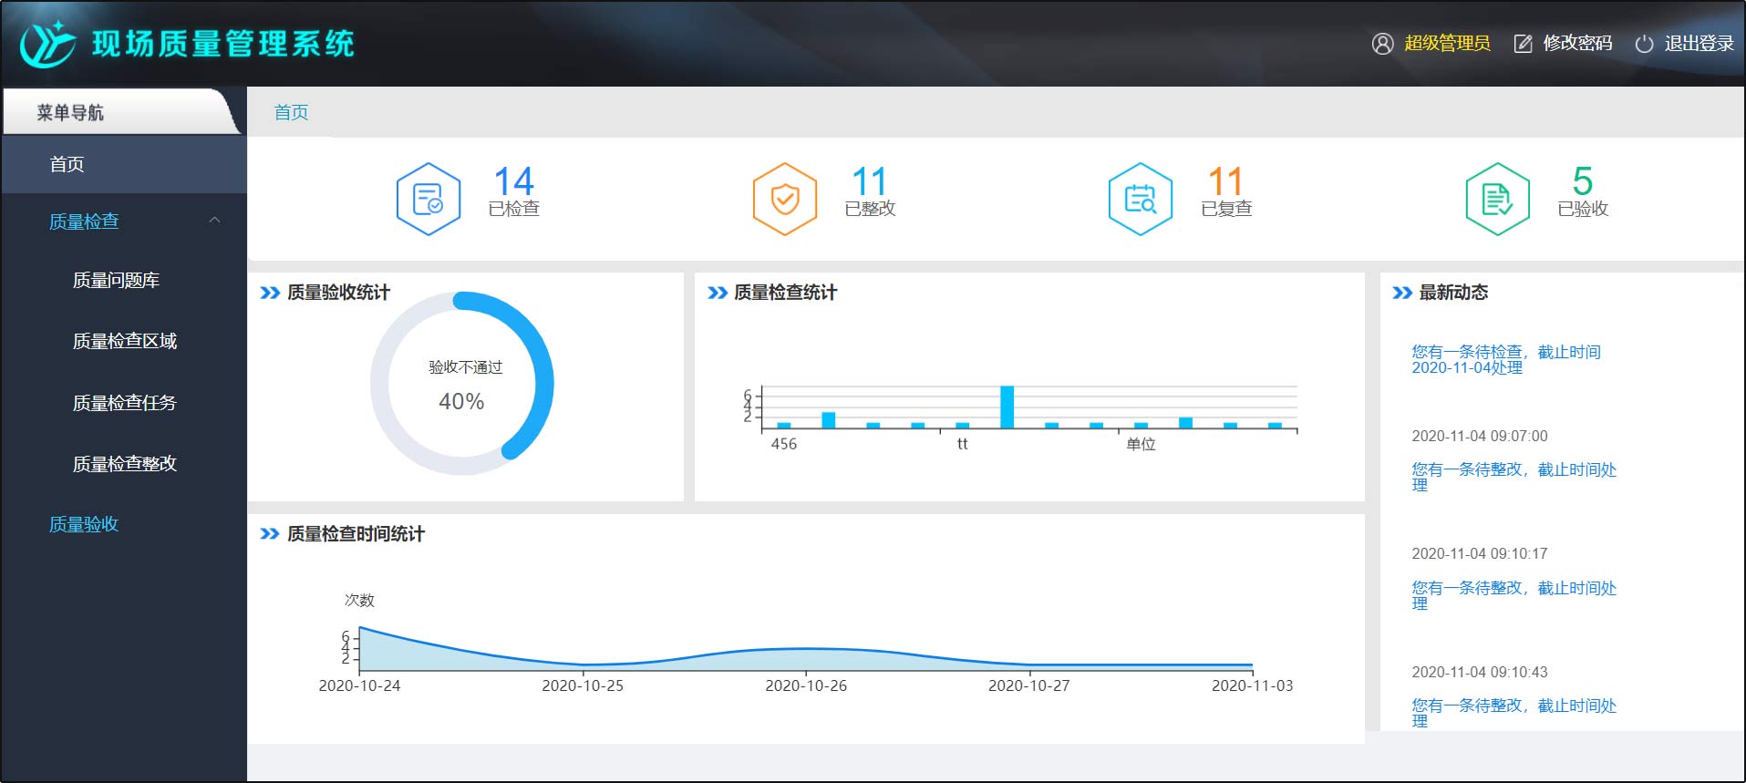1746x783 pixels.
Task: Open 质量检查整改 menu item
Action: coord(125,464)
